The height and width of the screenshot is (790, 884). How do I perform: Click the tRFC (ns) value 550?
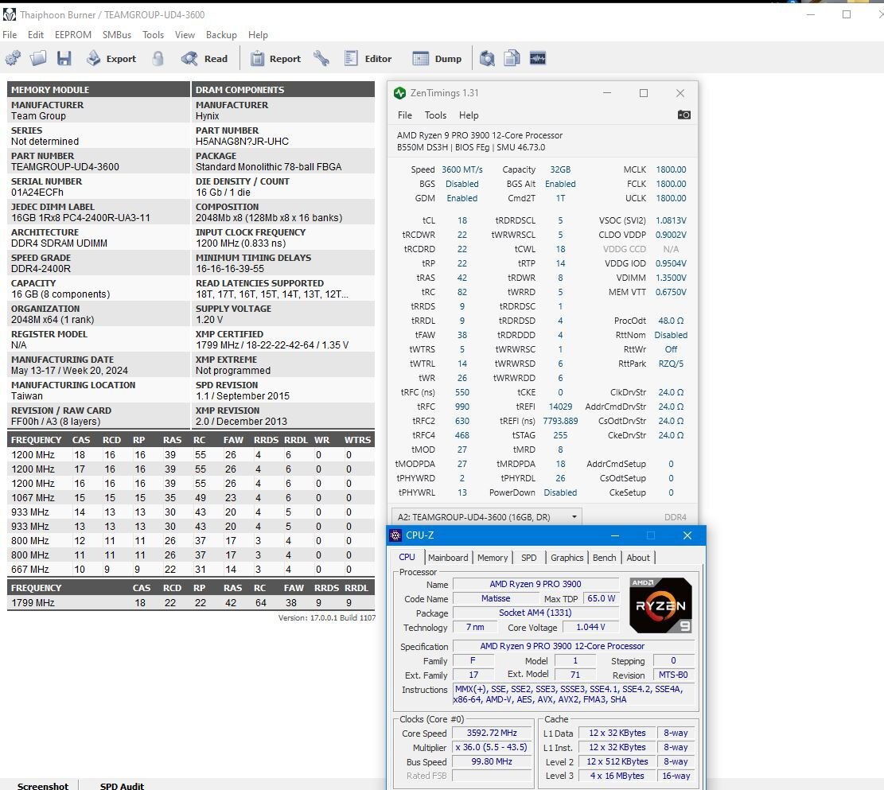[462, 392]
